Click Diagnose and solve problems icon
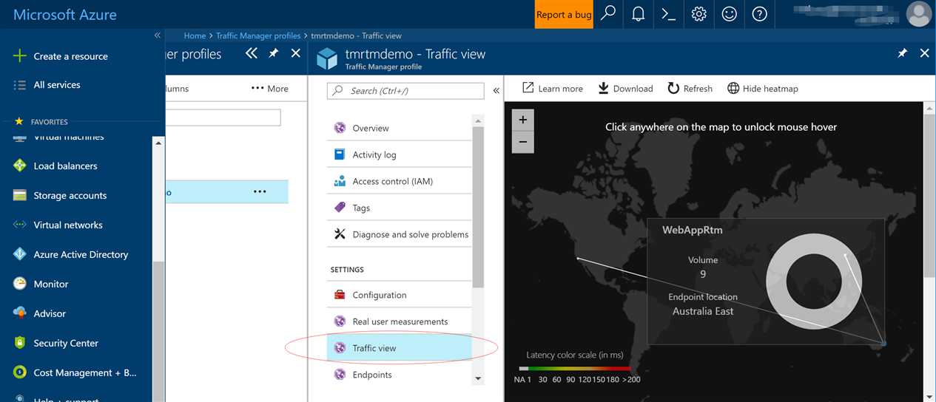 coord(340,234)
